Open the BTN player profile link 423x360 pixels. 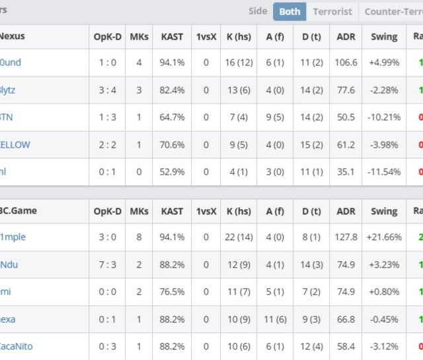(x=7, y=117)
